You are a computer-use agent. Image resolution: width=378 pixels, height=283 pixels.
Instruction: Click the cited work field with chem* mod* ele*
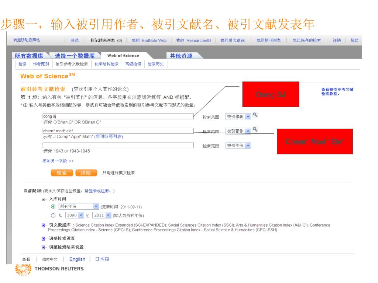(118, 131)
